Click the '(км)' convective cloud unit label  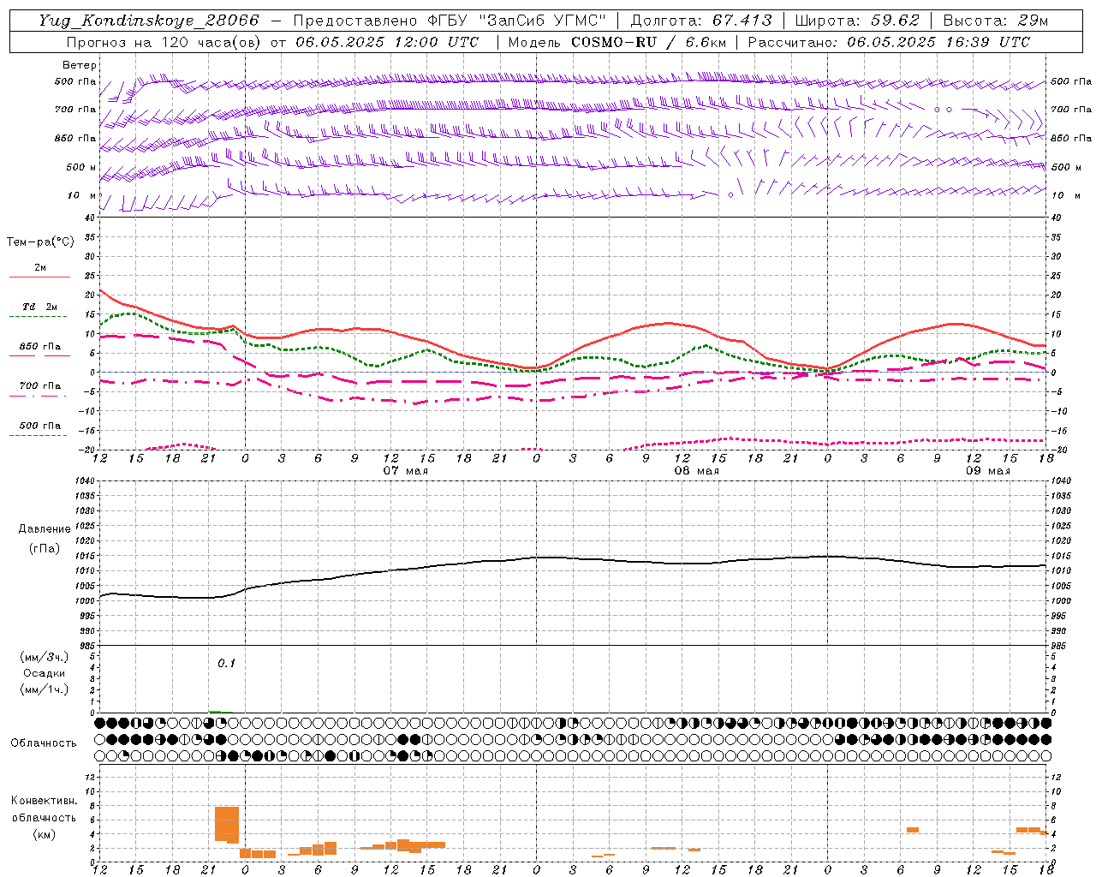[45, 834]
